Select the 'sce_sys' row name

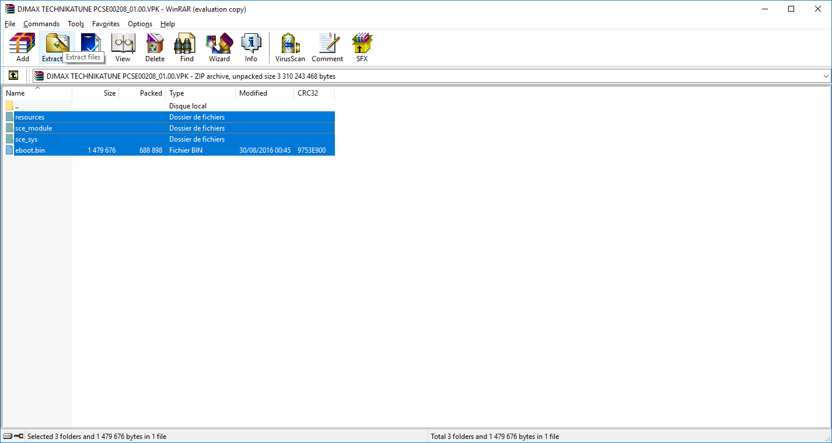click(x=26, y=139)
